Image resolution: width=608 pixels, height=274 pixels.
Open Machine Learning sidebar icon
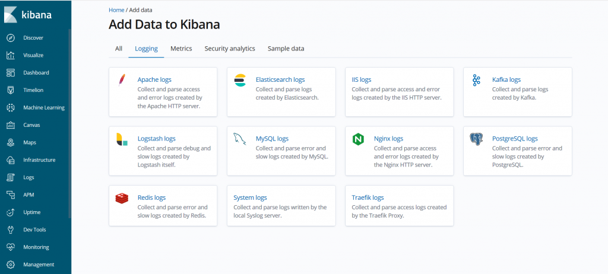(11, 107)
